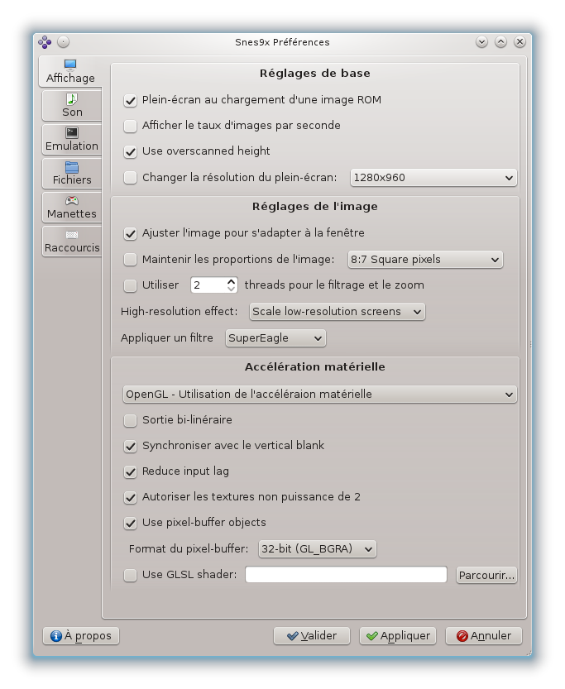Open the 1280x960 resolution dropdown
The image size is (565, 689).
point(433,178)
